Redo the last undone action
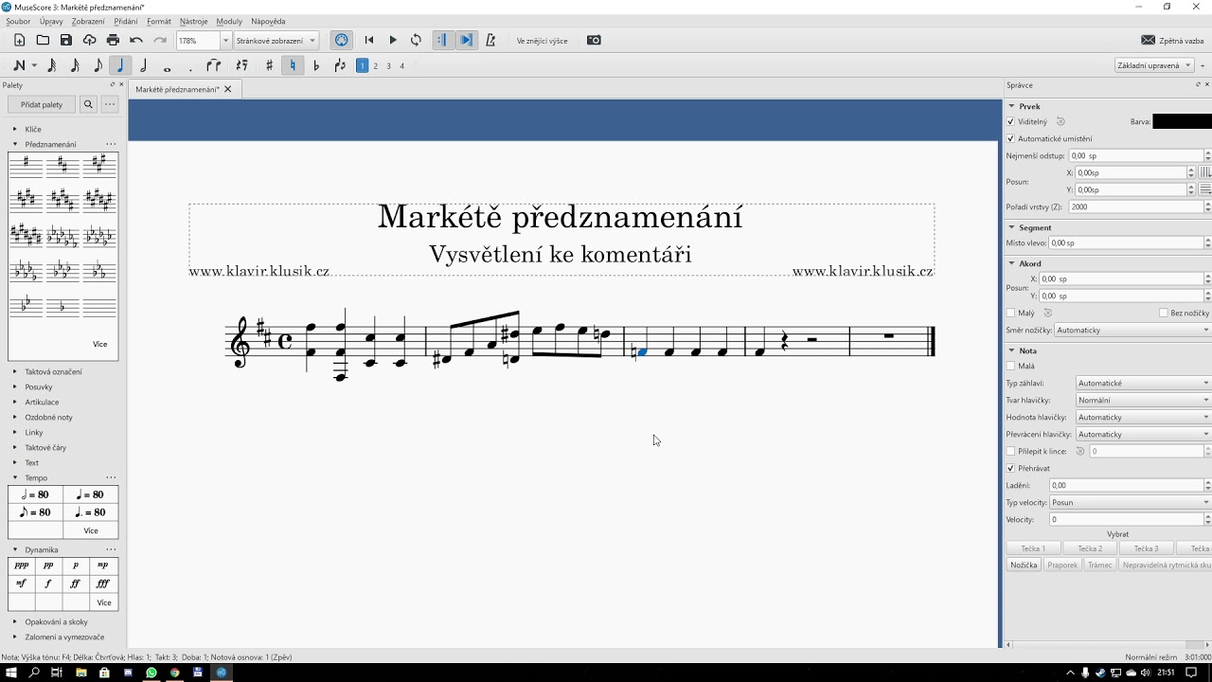This screenshot has height=682, width=1212. pos(160,40)
